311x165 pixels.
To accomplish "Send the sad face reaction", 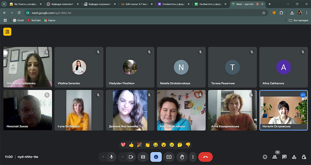I will click(x=172, y=145).
